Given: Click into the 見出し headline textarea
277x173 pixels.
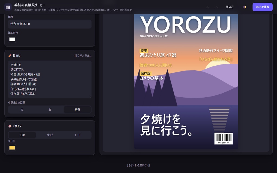Looking at the screenshot, I should point(50,79).
